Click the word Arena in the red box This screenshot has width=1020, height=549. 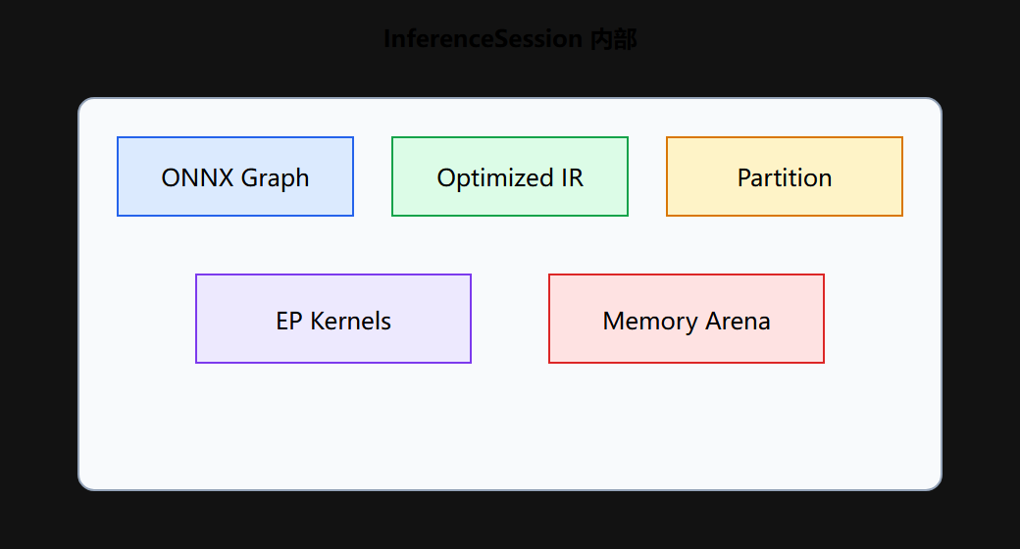click(739, 321)
